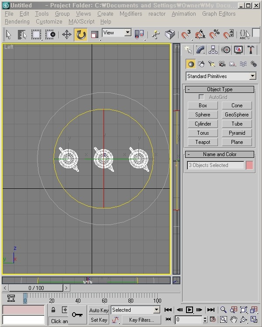This screenshot has width=262, height=327.
Task: Select the Lights category icon
Action: (x=212, y=64)
